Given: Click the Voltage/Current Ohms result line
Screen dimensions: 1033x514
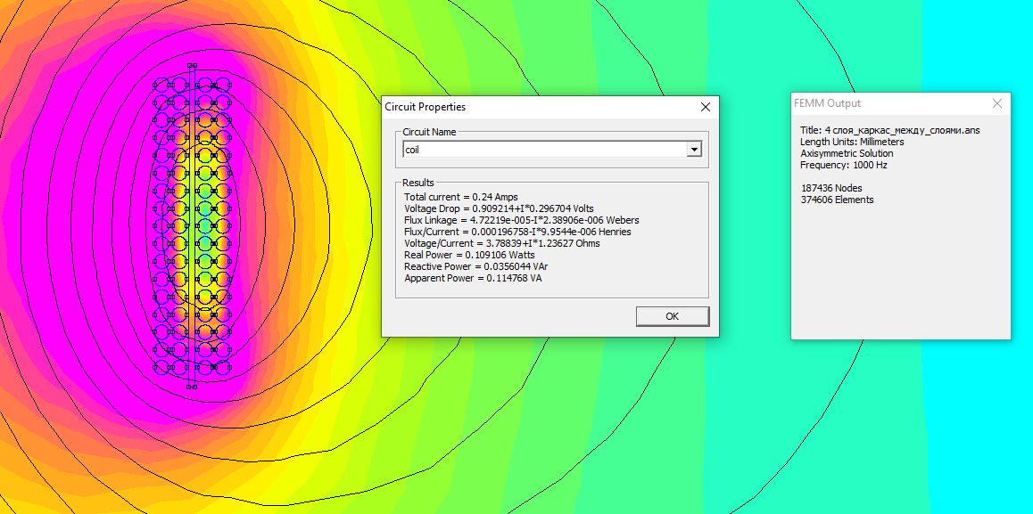Looking at the screenshot, I should (501, 243).
